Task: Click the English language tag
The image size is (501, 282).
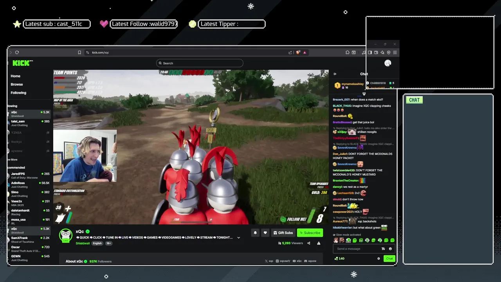Action: 97,243
